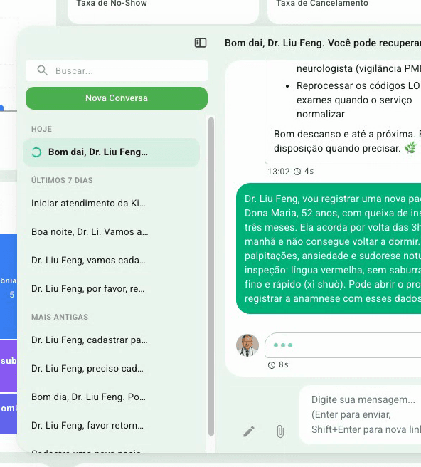This screenshot has width=421, height=467.
Task: Click the clock icon next to 8s
Action: [272, 365]
